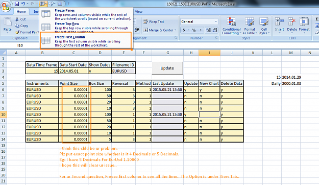Select the Show Dates 'y' cell
This screenshot has width=319, height=185.
tap(100, 71)
